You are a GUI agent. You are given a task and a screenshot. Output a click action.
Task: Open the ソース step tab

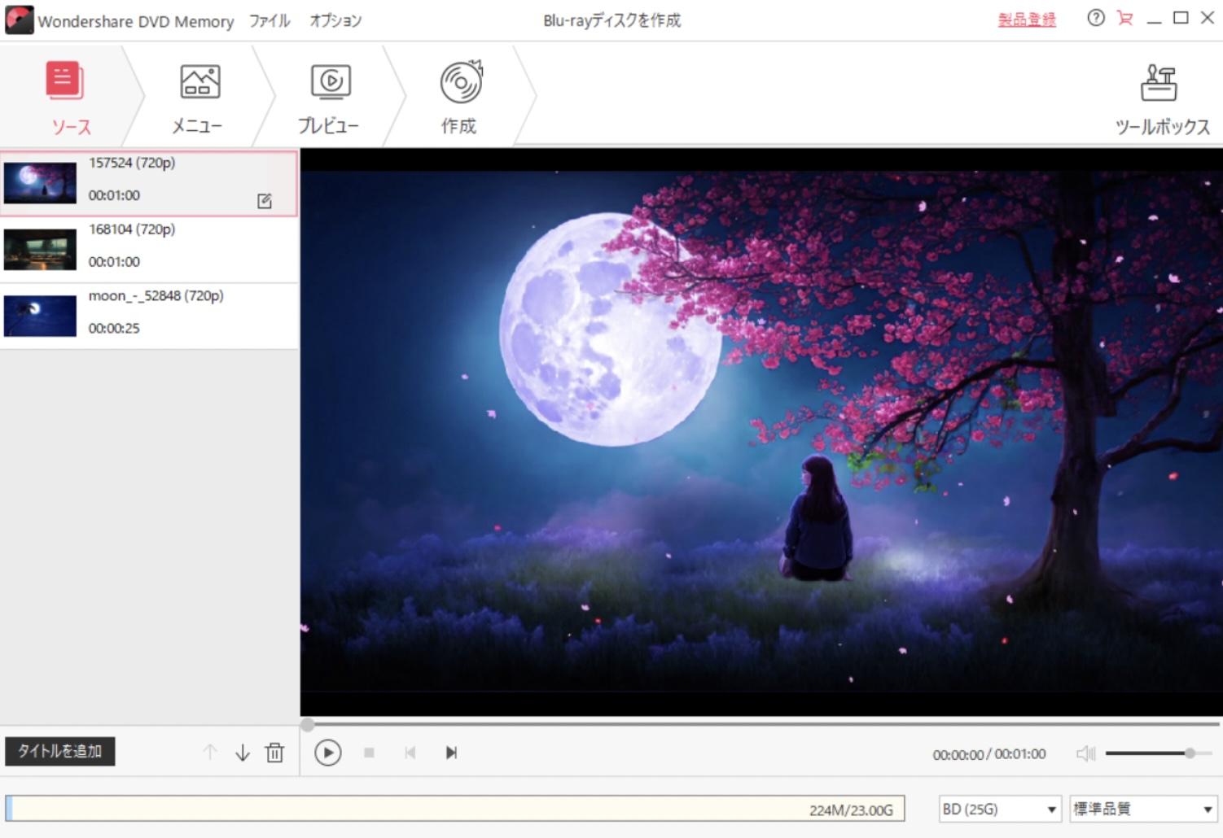pos(70,96)
